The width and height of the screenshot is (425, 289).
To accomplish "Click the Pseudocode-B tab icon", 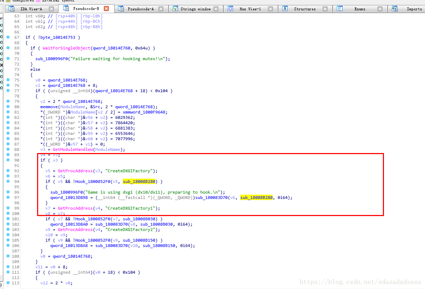I will (x=66, y=9).
